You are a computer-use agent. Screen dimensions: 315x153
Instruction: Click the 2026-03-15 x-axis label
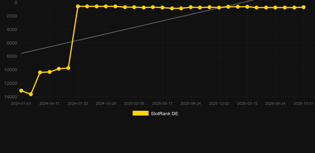247,104
